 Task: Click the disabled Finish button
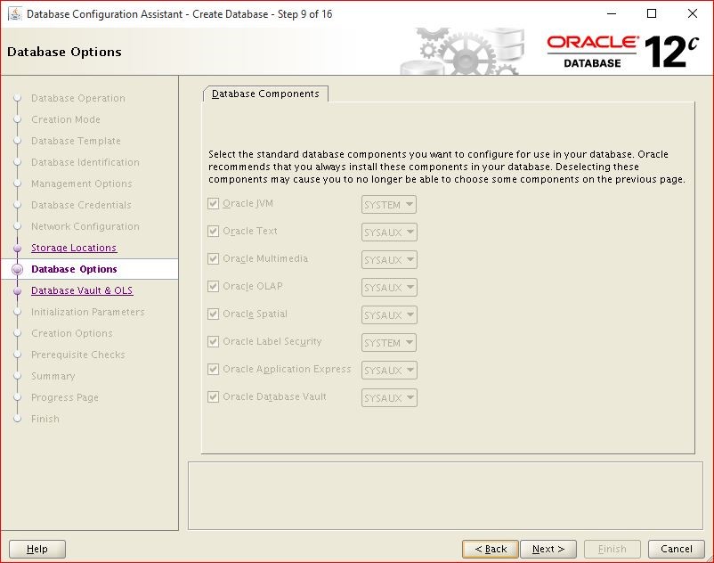pyautogui.click(x=613, y=549)
